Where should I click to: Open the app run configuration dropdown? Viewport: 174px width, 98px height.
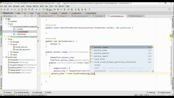[49, 10]
